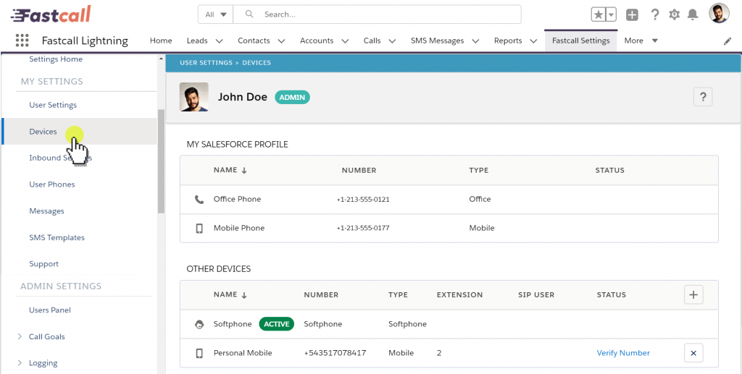Open the setup gear icon

(x=675, y=14)
